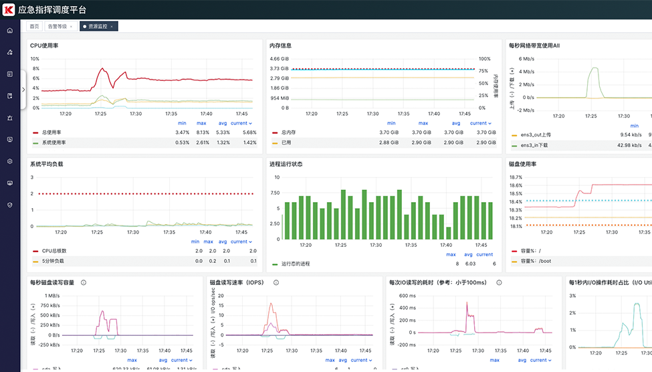
Task: Show info tooltip for 每秒磁盘读写容量
Action: point(84,282)
